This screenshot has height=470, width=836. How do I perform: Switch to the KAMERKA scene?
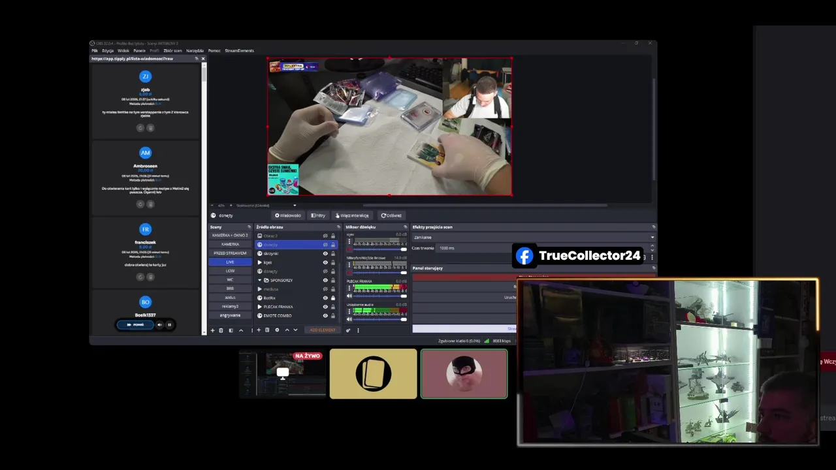pos(230,244)
